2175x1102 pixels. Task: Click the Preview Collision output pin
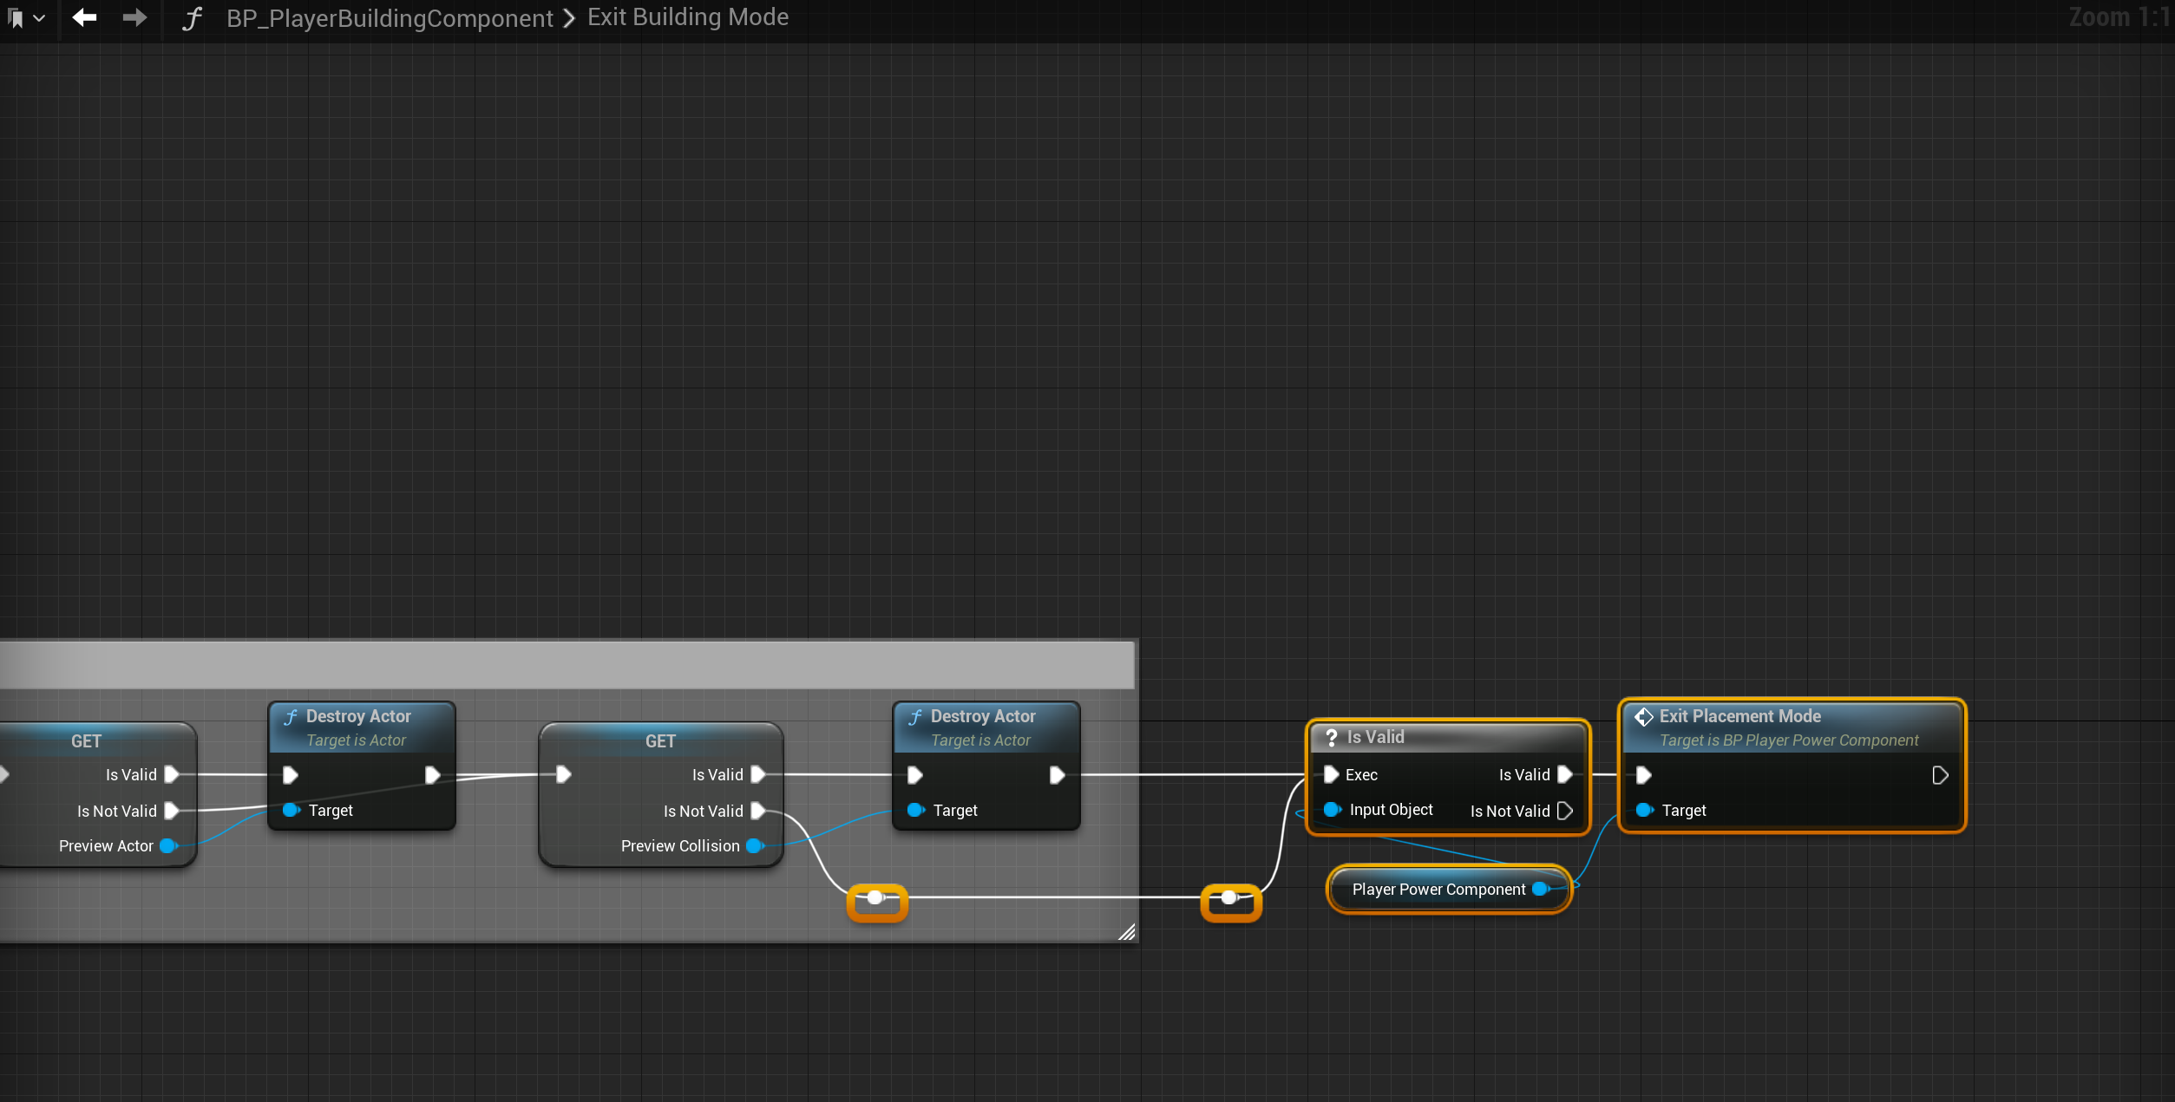pyautogui.click(x=754, y=845)
